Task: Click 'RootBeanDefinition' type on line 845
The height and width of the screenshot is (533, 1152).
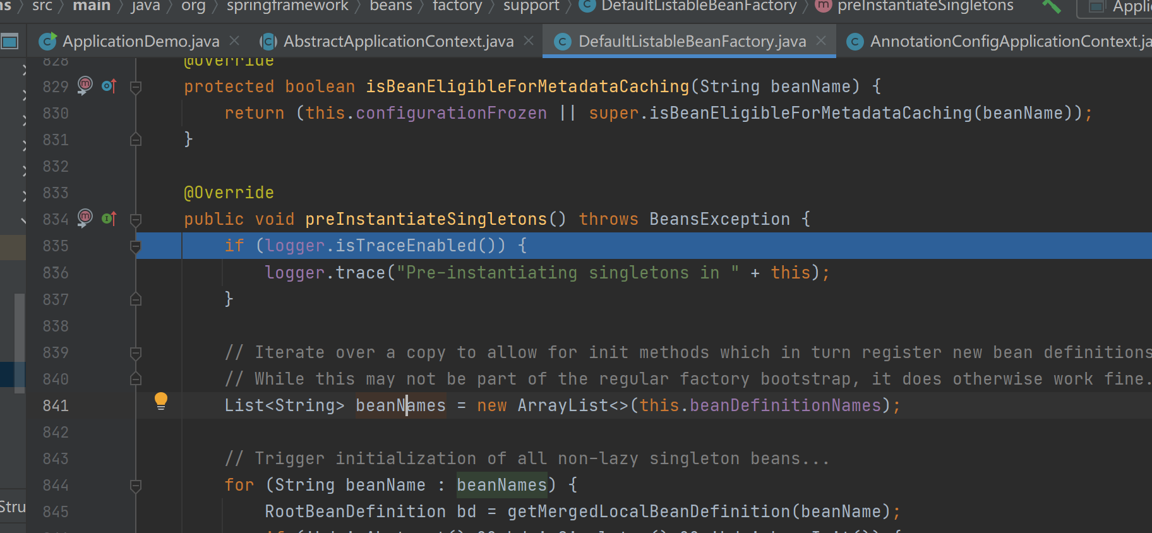Action: (x=356, y=512)
